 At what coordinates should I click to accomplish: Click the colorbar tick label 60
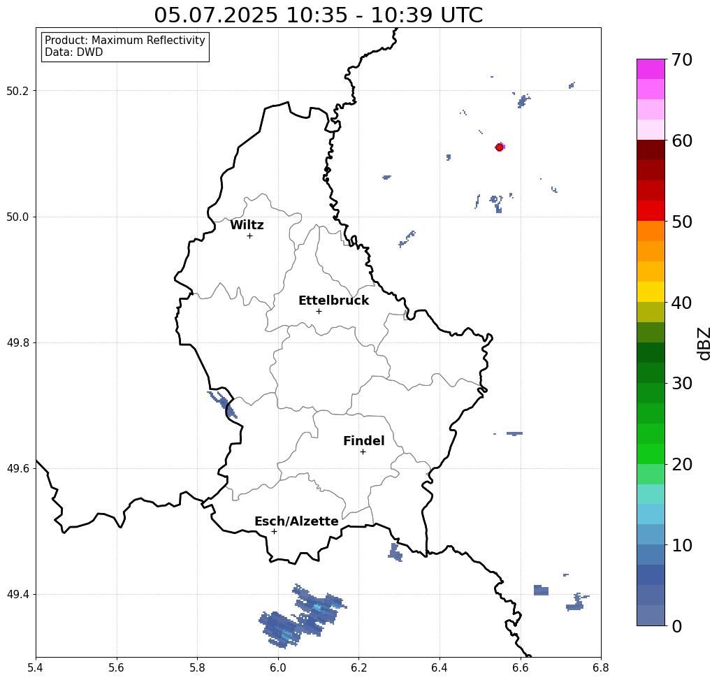[x=682, y=140]
